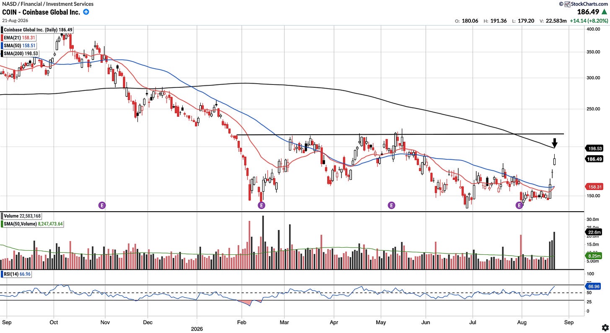Select the earnings marker near early November
This screenshot has width=610, height=333.
pos(102,205)
